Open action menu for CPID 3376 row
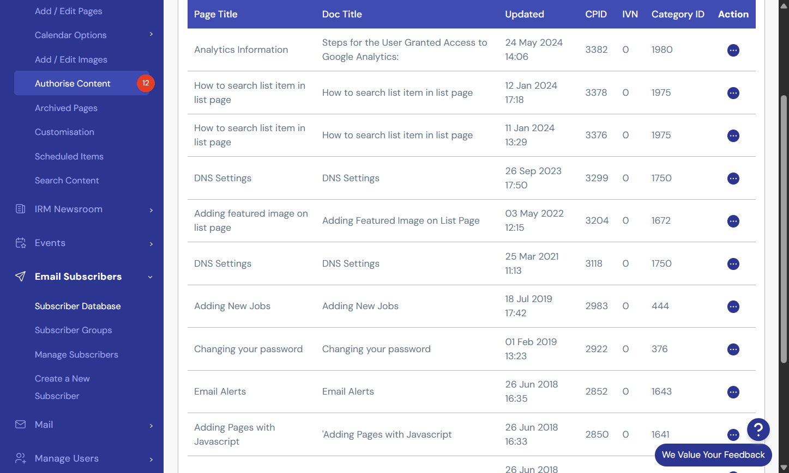789x473 pixels. 733,136
